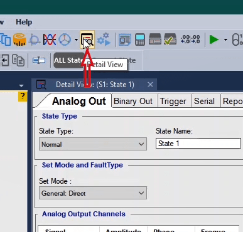Click the test device hardware icon
The height and width of the screenshot is (232, 243).
[155, 39]
